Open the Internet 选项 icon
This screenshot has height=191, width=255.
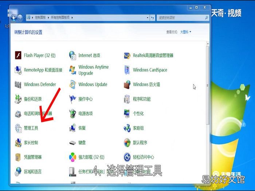click(72, 55)
